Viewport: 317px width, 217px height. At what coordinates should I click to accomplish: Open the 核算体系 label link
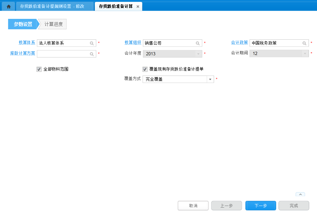[27, 43]
